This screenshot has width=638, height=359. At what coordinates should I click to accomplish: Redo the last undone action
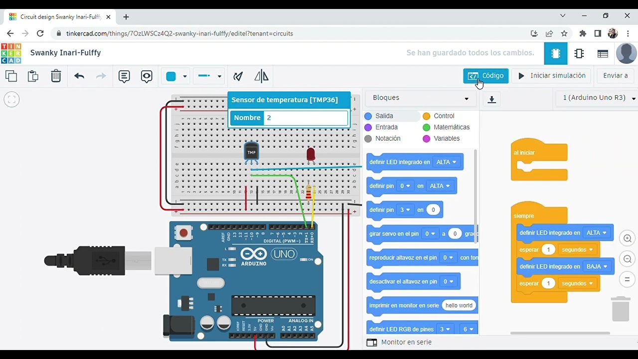point(101,76)
